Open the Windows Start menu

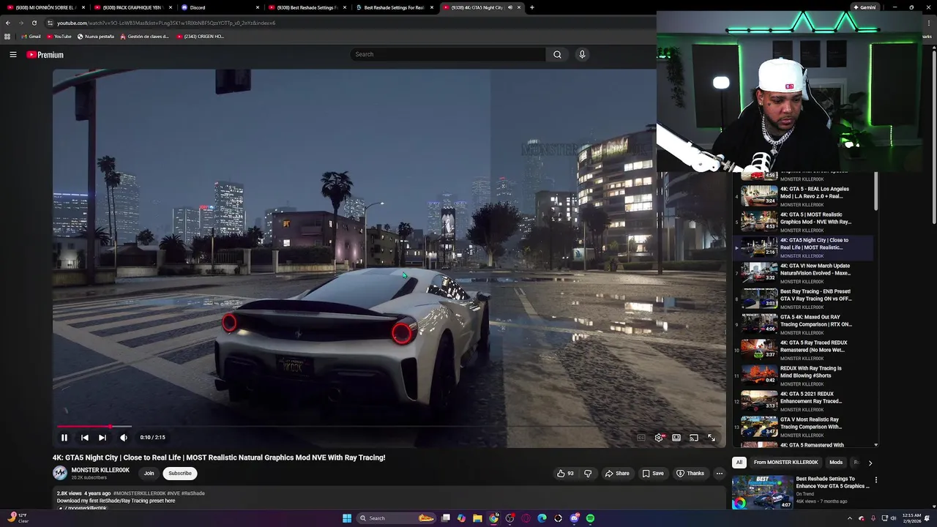347,518
